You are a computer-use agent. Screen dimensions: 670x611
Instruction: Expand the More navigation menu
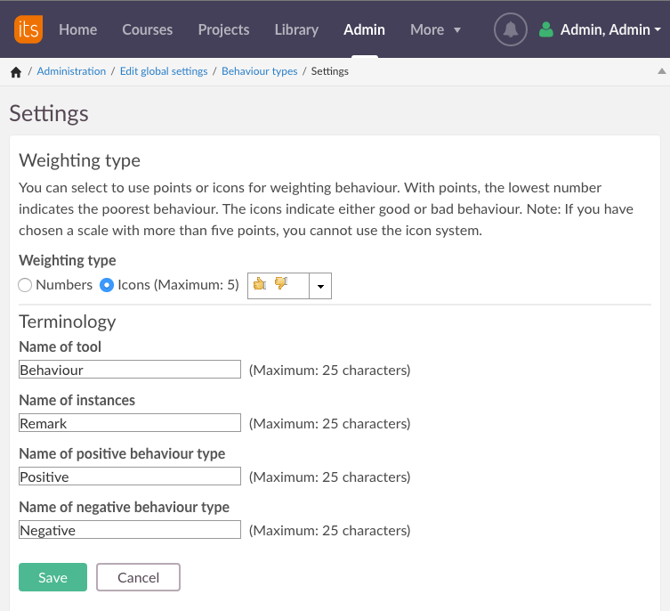click(x=435, y=29)
